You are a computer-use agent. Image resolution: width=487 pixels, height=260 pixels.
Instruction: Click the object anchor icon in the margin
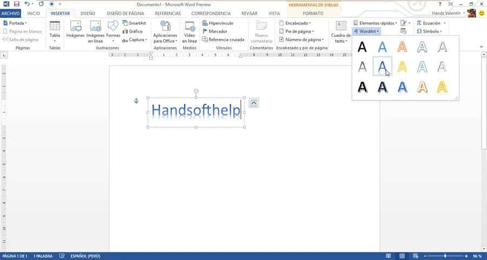pyautogui.click(x=136, y=100)
